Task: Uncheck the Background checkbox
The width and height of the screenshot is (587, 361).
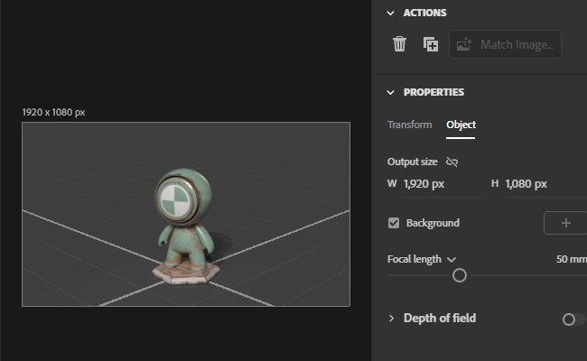Action: click(x=394, y=223)
